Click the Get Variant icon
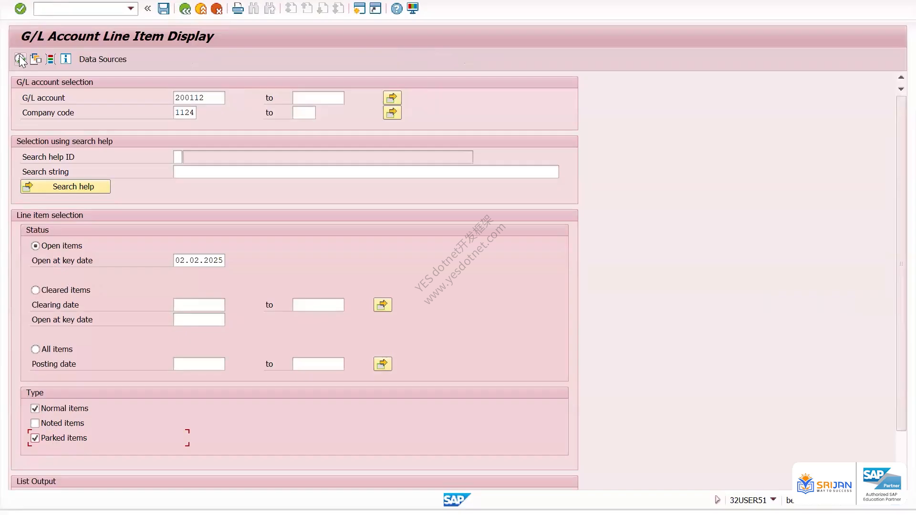 [x=35, y=59]
